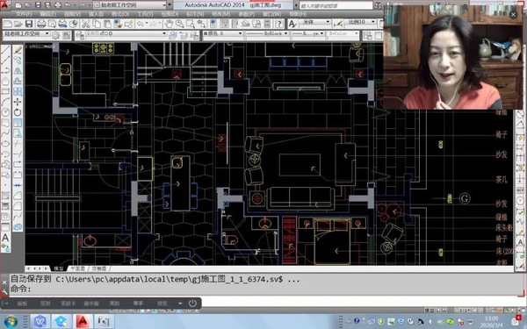Image resolution: width=527 pixels, height=329 pixels.
Task: Select the Move tool in modify toolbar
Action: [x=18, y=102]
